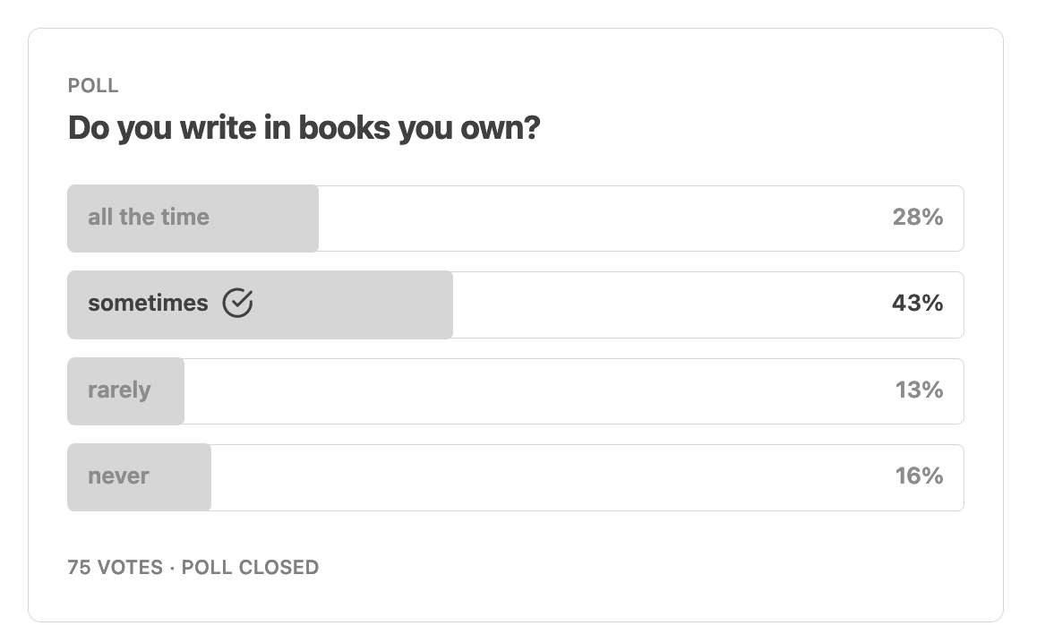Click the filled progress bar for 'rarely'
The image size is (1037, 643).
125,390
